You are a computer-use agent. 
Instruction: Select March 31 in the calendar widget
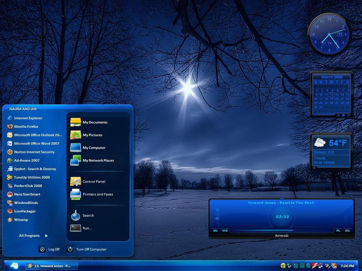click(x=321, y=107)
